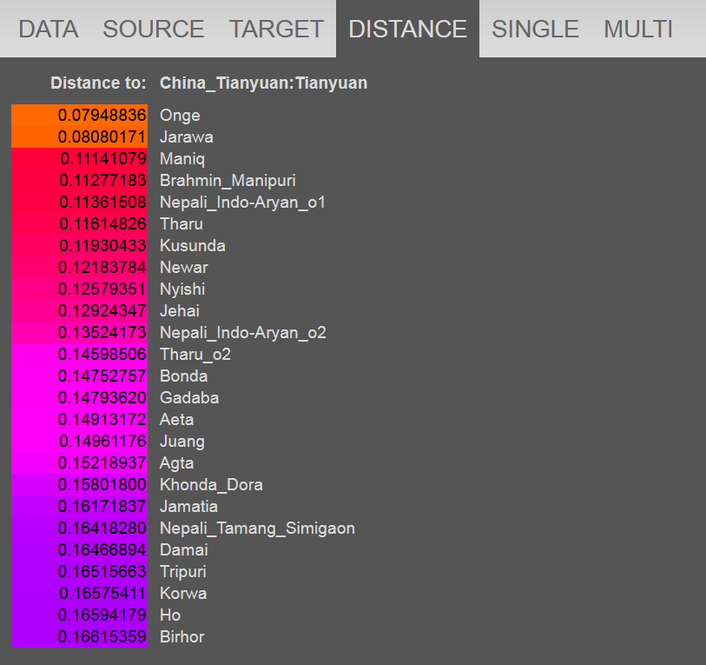
Task: Click the Jehai population name
Action: click(180, 310)
